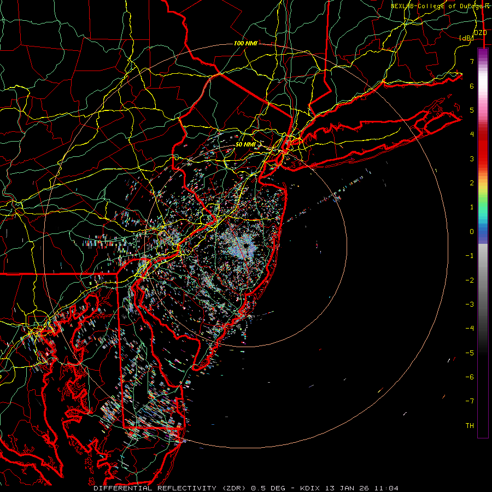Viewport: 492px width, 492px height.
Task: Click the "50 NMI" range ring label
Action: pyautogui.click(x=245, y=144)
